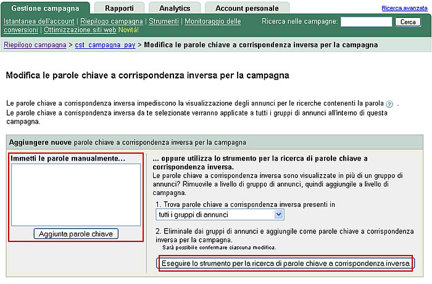Run the Eseguire lo strumento per la ricerca button

click(x=285, y=264)
